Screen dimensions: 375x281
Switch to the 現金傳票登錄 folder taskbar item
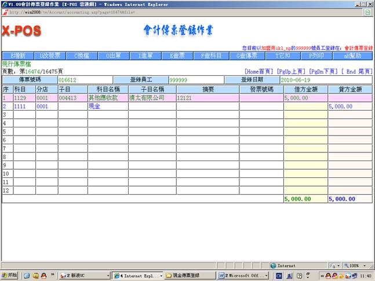coord(188,275)
